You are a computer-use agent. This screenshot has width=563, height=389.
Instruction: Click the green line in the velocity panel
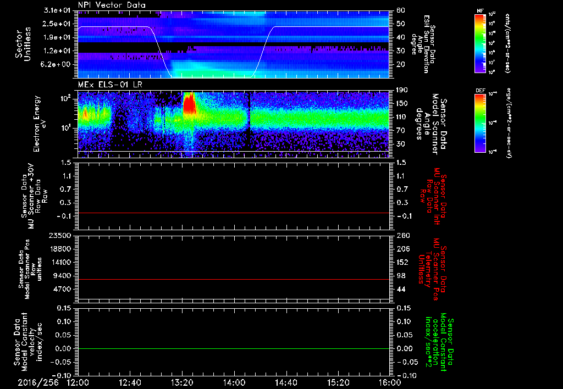click(233, 348)
